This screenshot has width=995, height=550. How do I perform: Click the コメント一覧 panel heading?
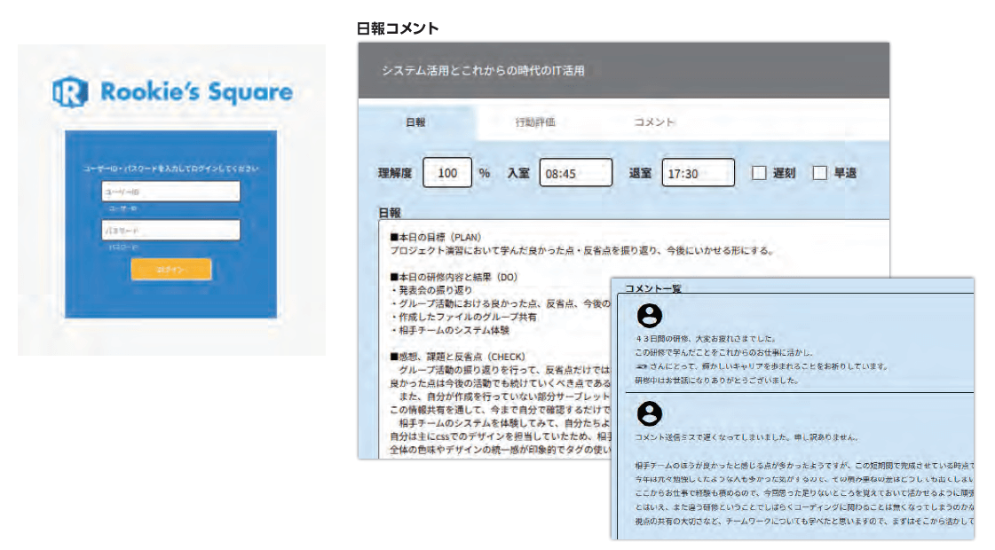tap(653, 288)
